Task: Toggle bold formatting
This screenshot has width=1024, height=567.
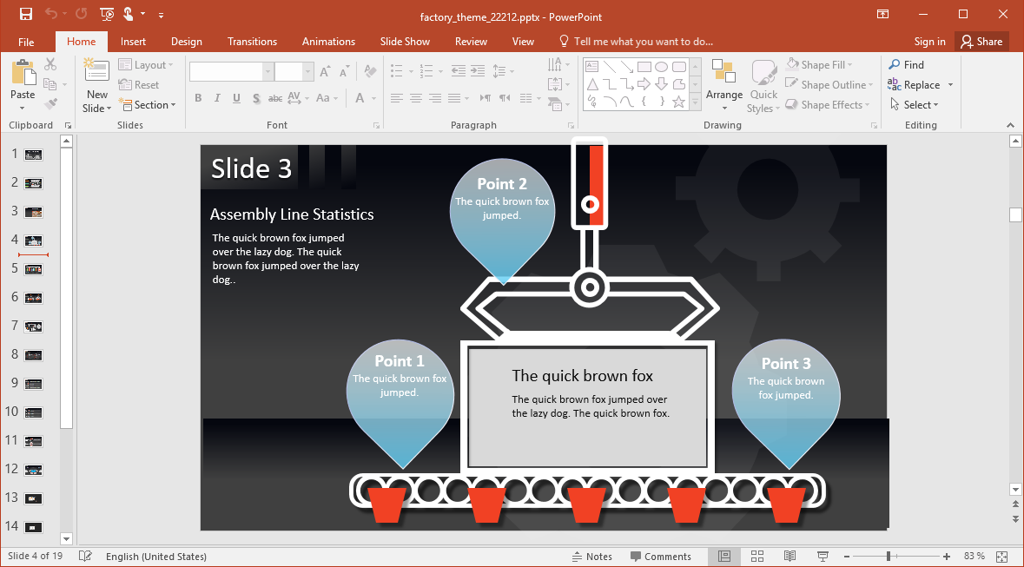Action: (x=198, y=98)
